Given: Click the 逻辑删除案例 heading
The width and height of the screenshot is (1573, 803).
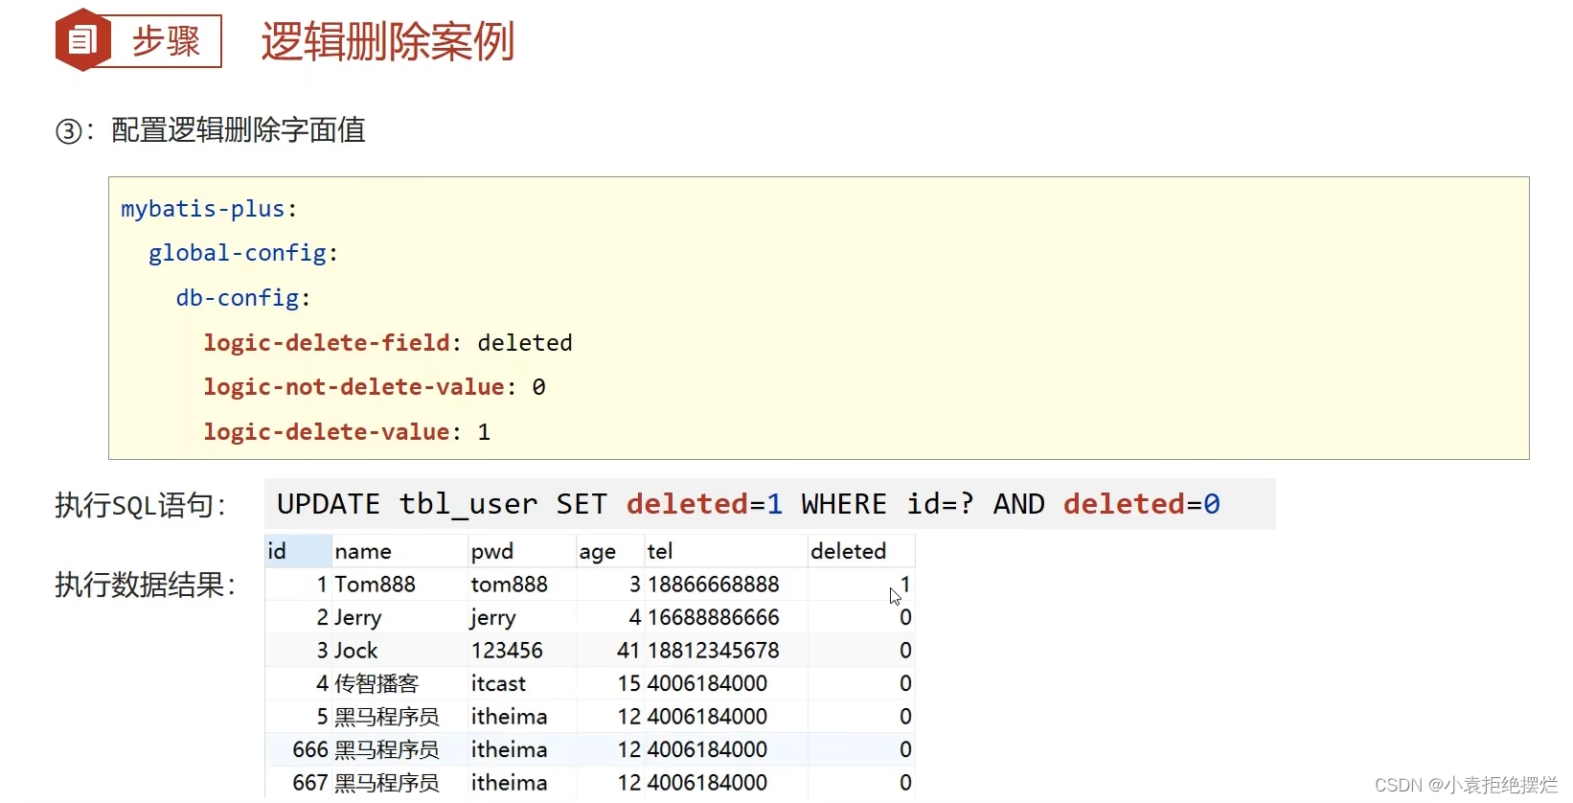Looking at the screenshot, I should [388, 41].
